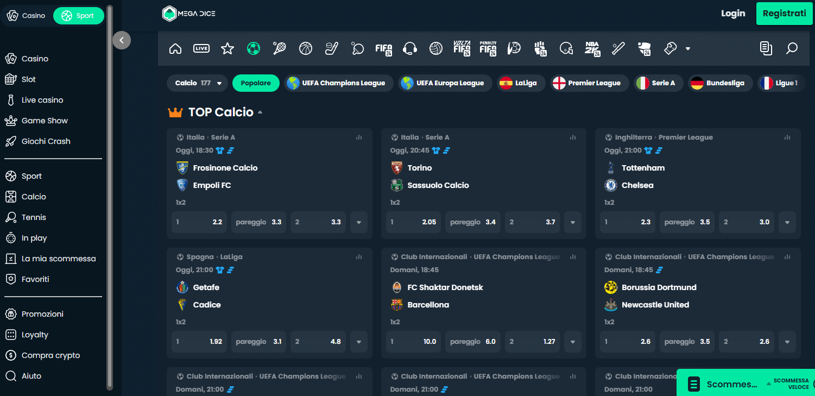Select Bundesliga league filter
This screenshot has height=396, width=815.
(720, 83)
